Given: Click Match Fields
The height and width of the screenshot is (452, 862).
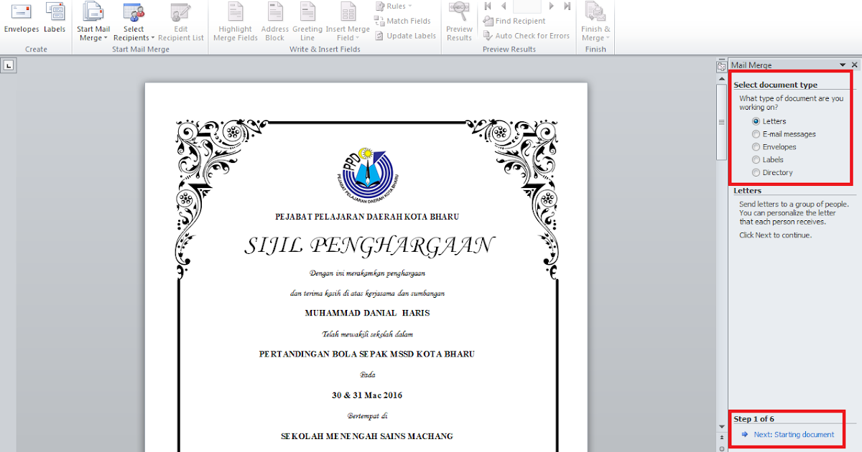Looking at the screenshot, I should tap(403, 21).
